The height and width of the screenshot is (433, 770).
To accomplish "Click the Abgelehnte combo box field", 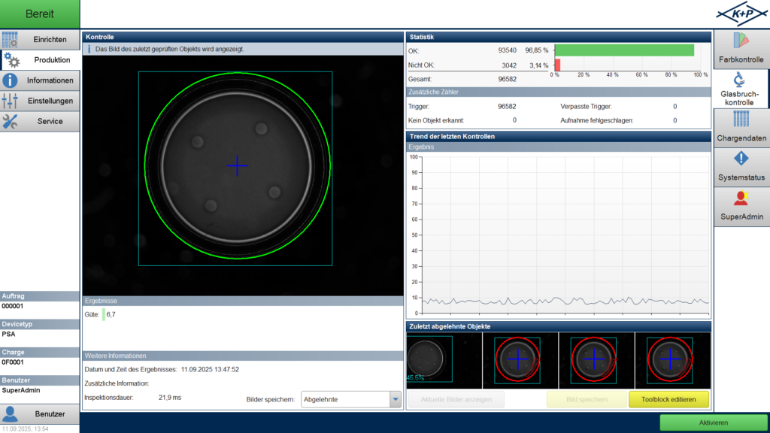I will tap(346, 399).
